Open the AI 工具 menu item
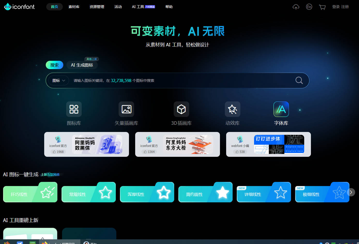This screenshot has width=359, height=244. (x=138, y=7)
